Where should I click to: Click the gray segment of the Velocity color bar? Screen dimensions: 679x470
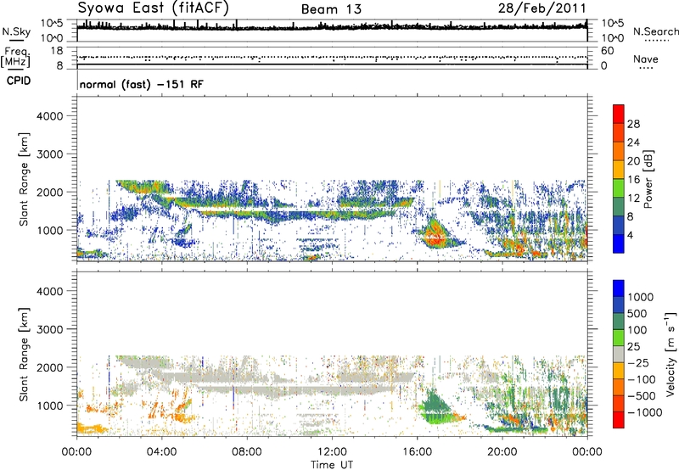(619, 355)
